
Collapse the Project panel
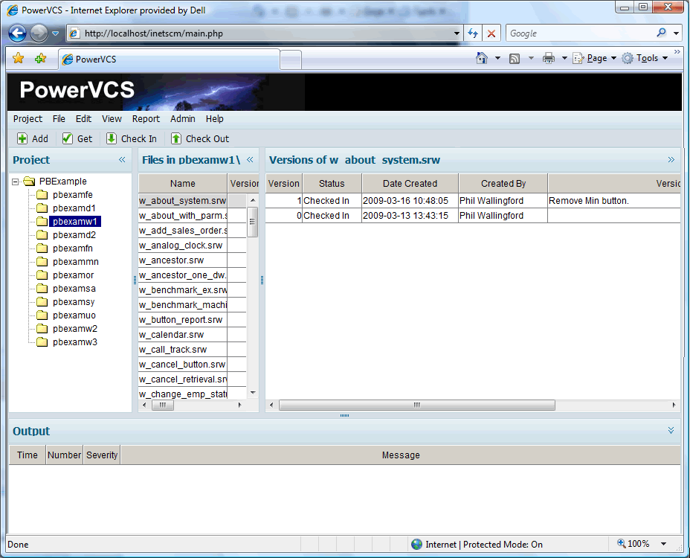pos(122,160)
